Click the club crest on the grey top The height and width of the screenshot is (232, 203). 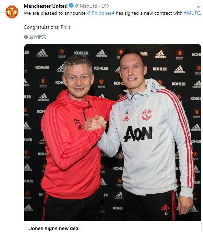pos(146,115)
